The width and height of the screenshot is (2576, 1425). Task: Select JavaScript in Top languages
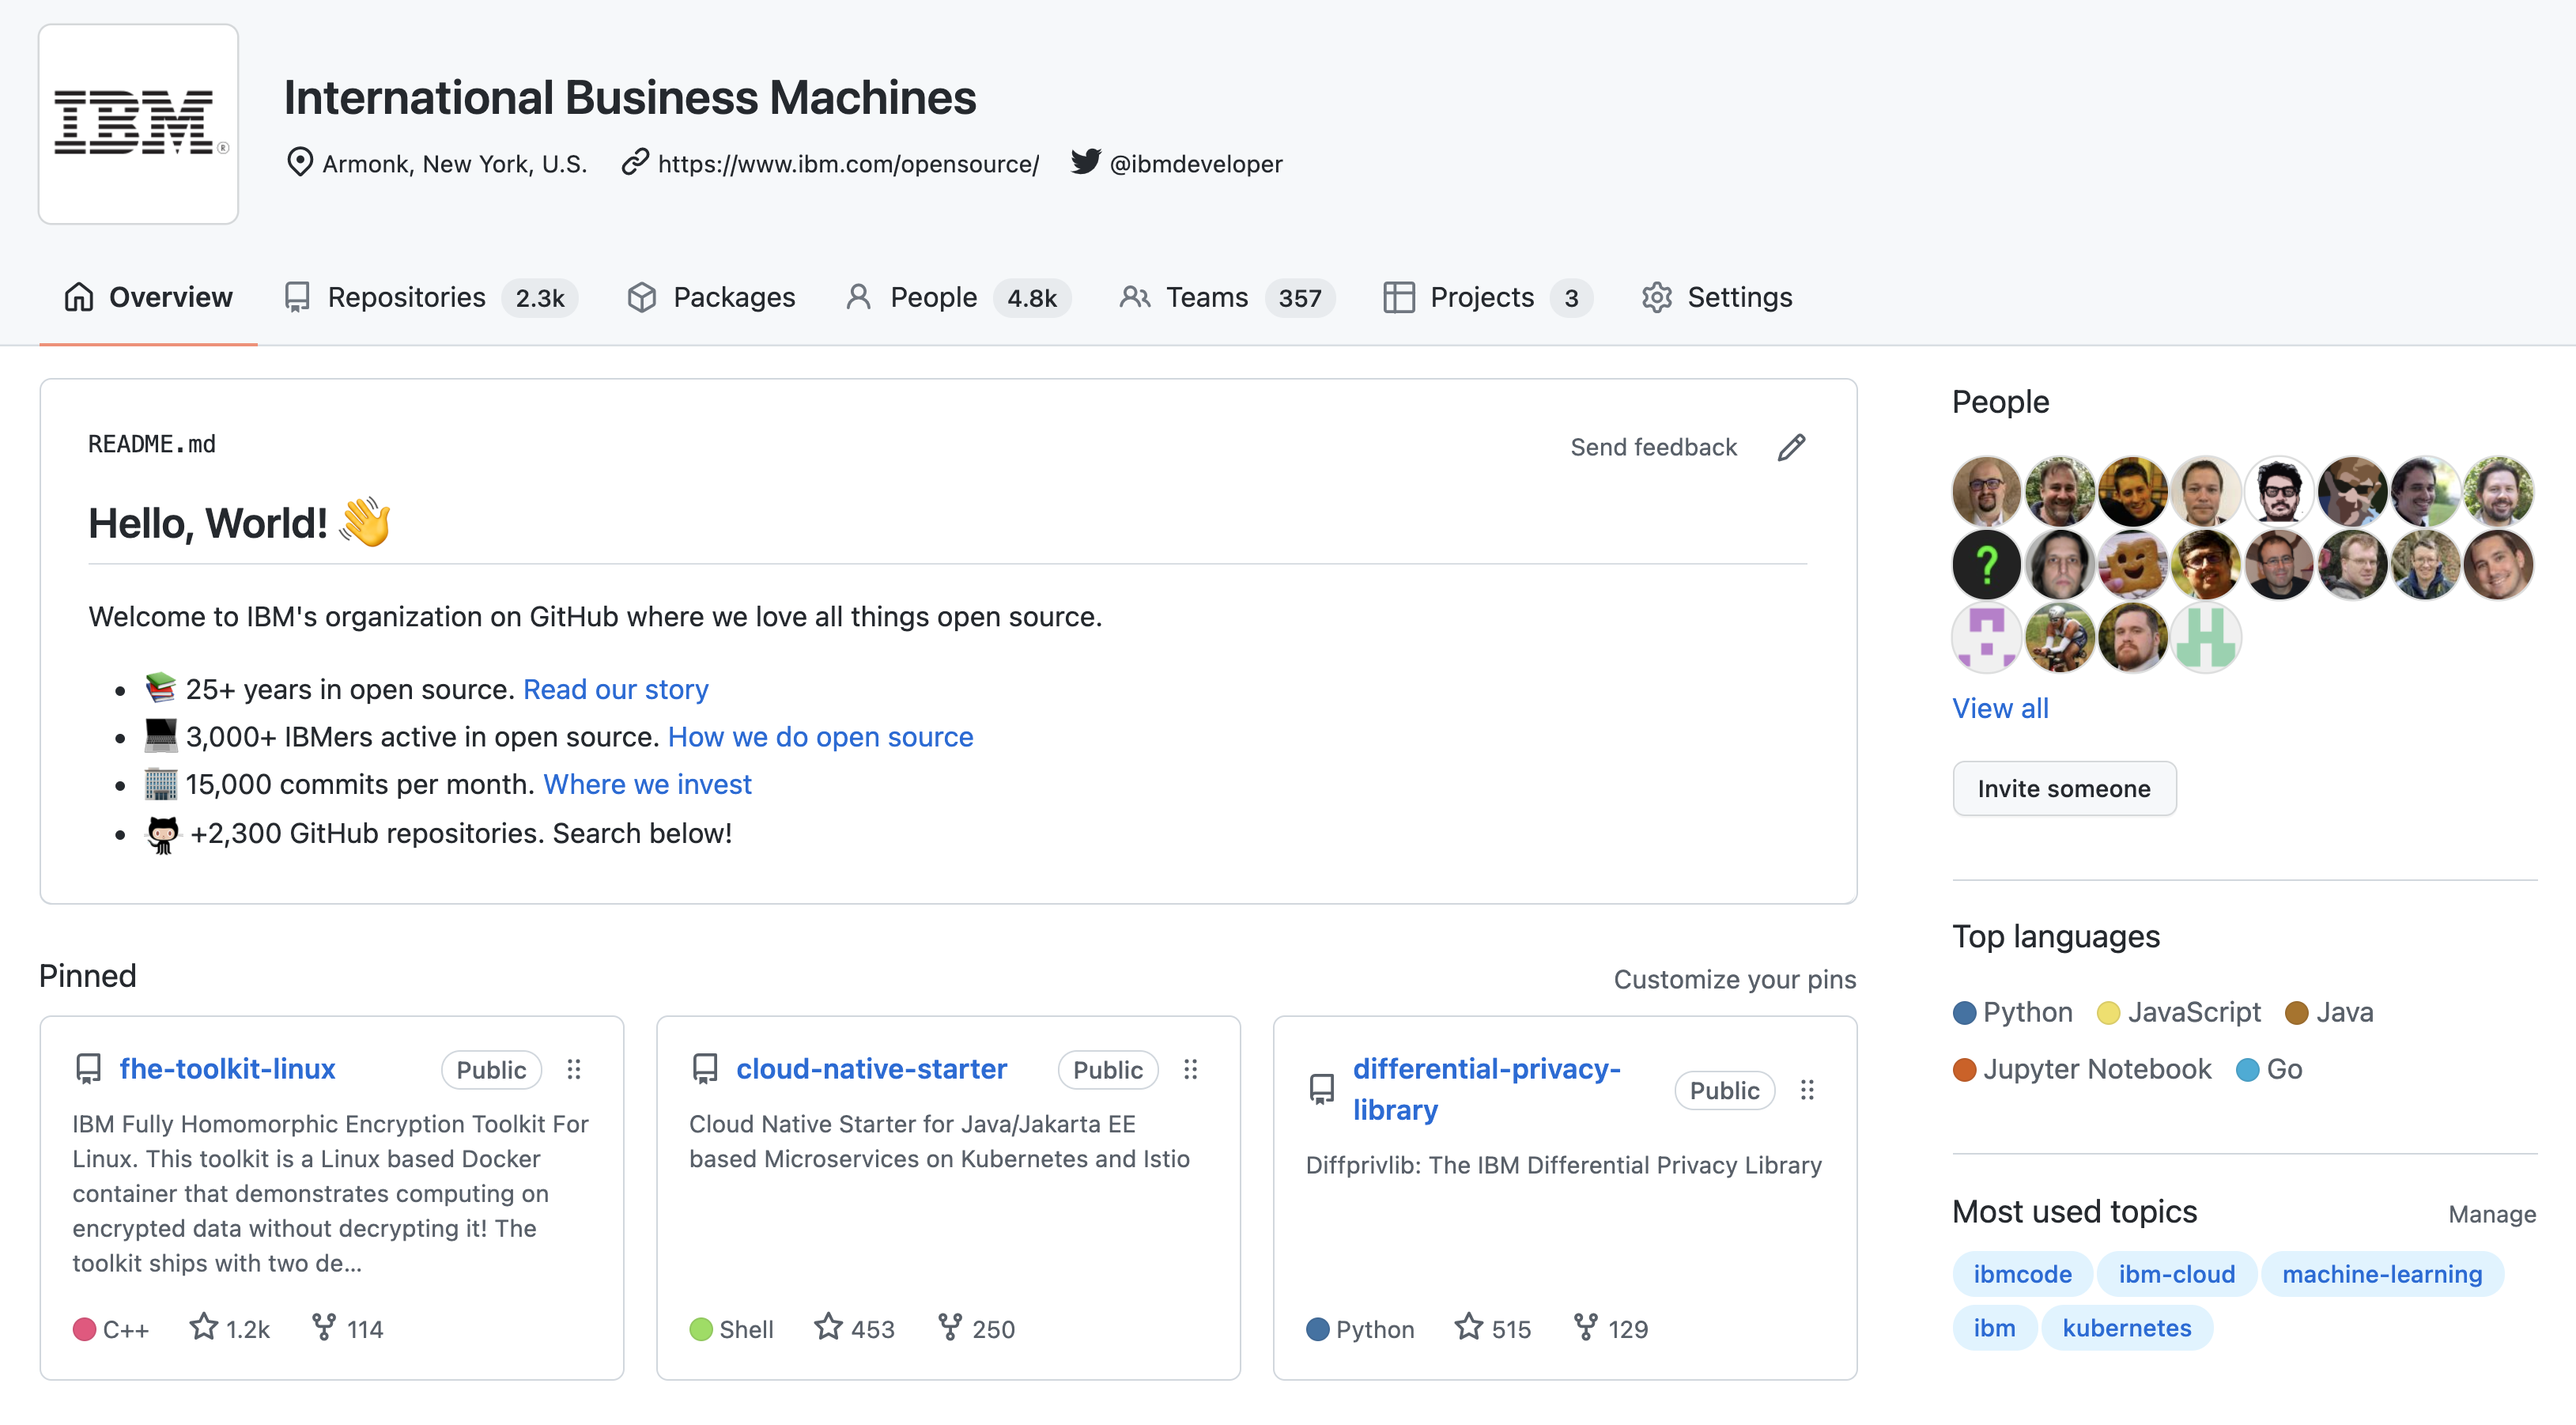pos(2178,1012)
